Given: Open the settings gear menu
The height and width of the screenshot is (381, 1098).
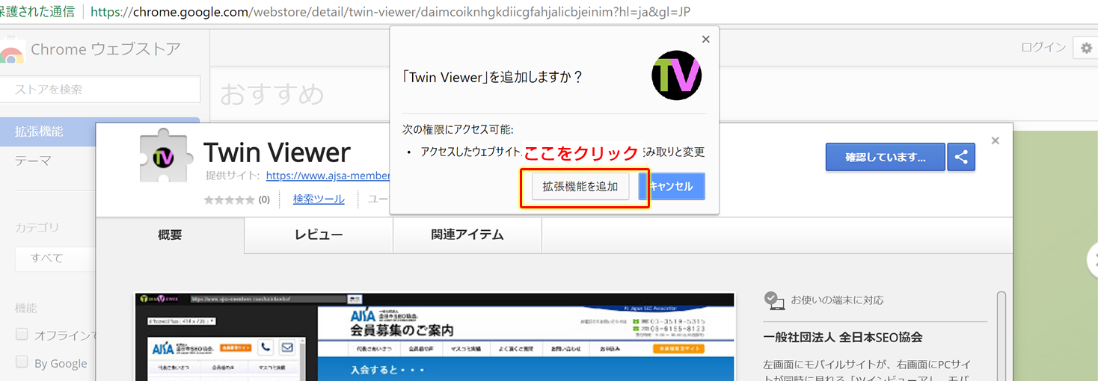Looking at the screenshot, I should [1085, 48].
